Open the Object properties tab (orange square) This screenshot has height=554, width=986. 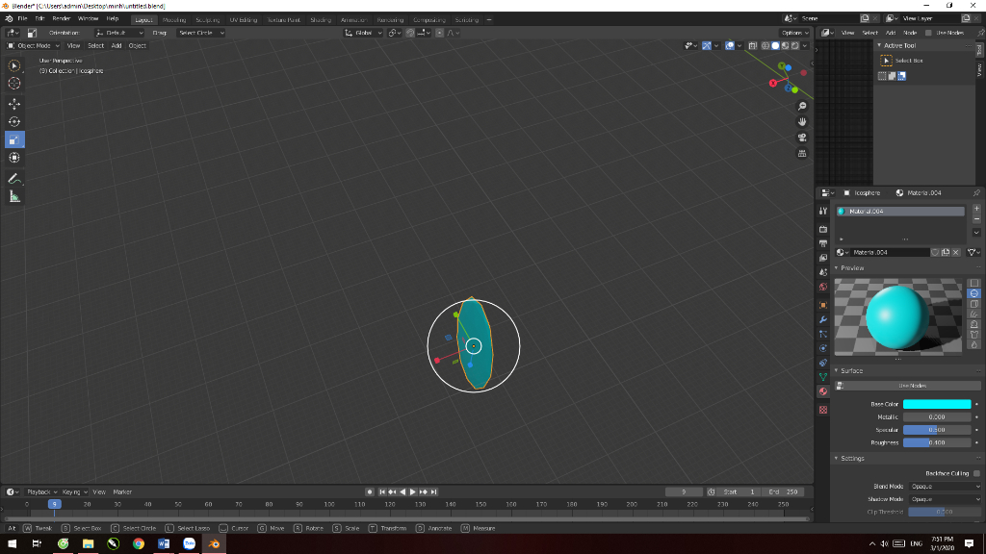pos(823,305)
